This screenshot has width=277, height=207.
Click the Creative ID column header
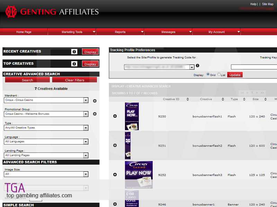[x=171, y=99]
